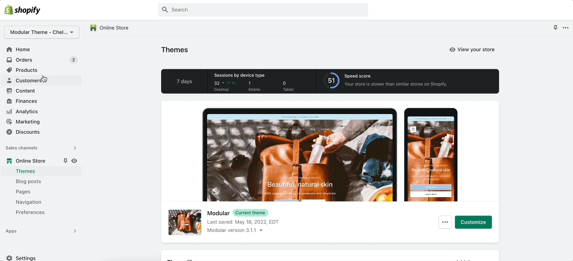
Task: Open the Modular Theme store switcher dropdown
Action: pos(41,32)
